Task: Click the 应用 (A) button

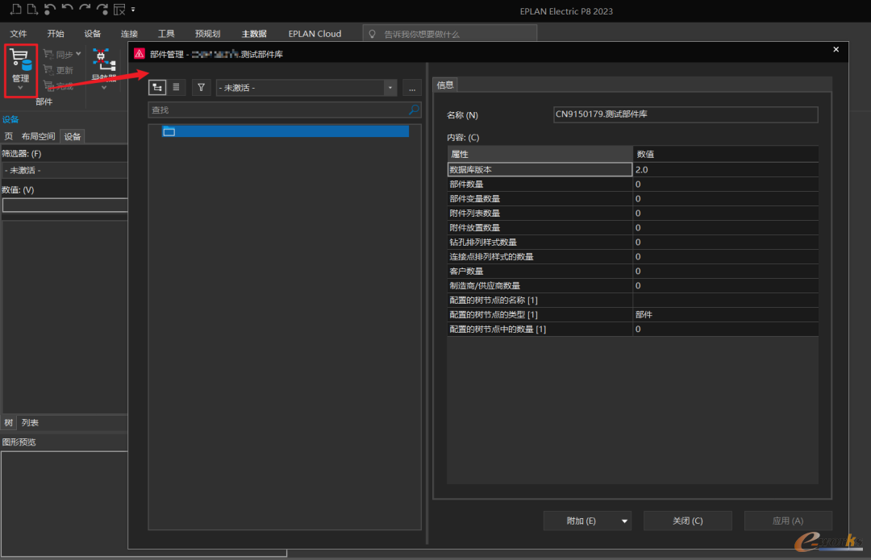Action: (788, 521)
